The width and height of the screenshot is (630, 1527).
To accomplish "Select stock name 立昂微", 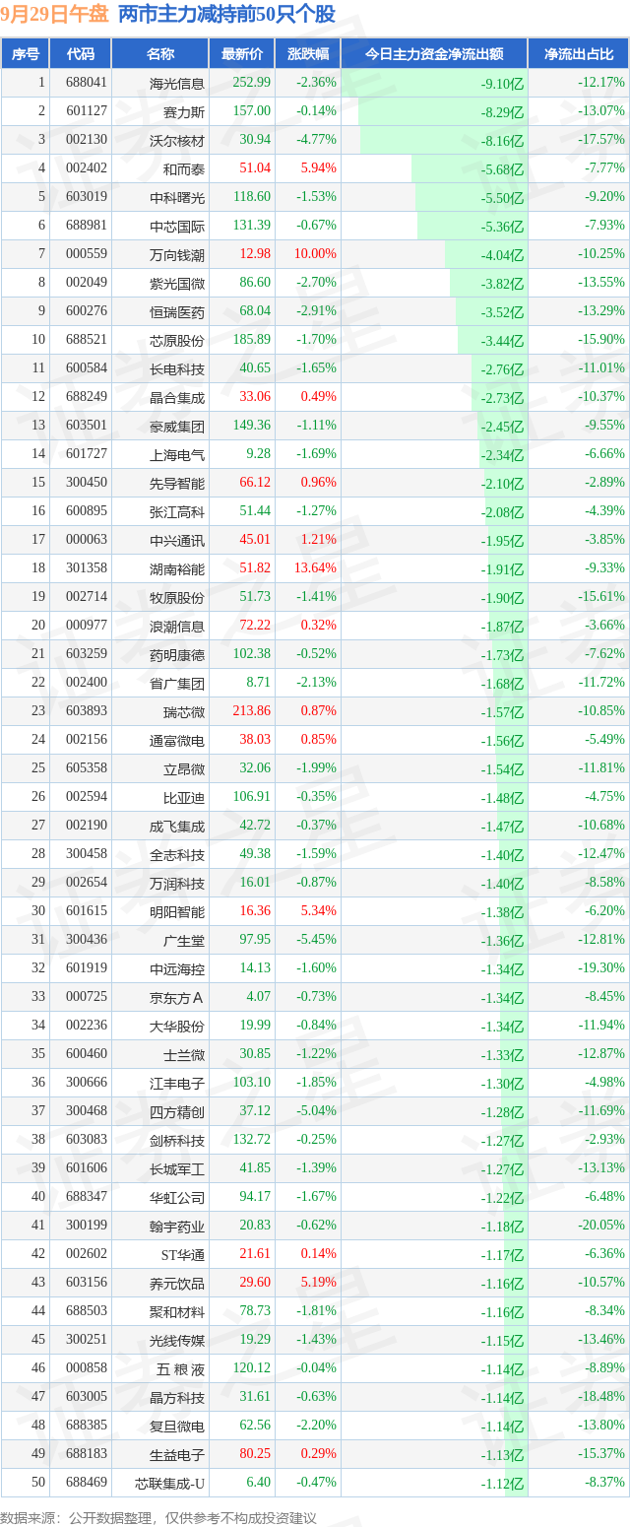I will click(184, 768).
